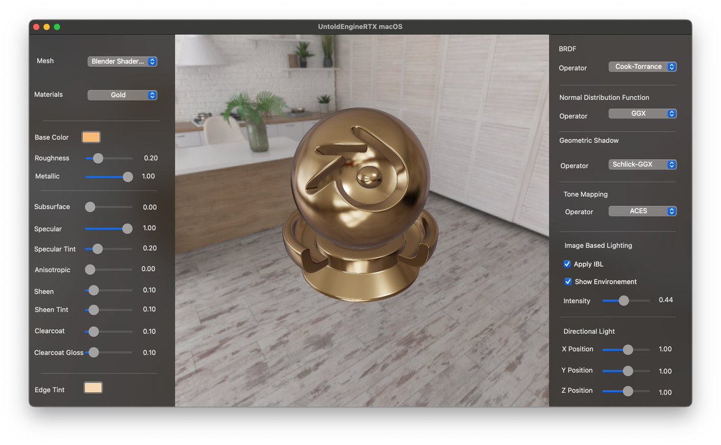Click the Edge Tint color swatch
This screenshot has height=445, width=721.
(93, 388)
